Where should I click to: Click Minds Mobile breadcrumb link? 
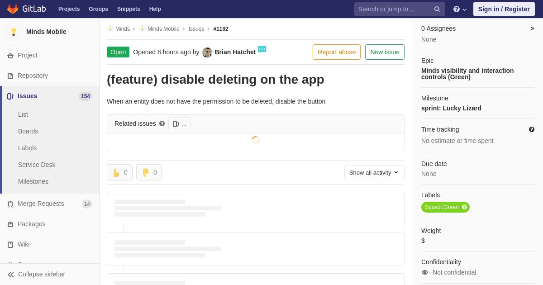pyautogui.click(x=163, y=29)
